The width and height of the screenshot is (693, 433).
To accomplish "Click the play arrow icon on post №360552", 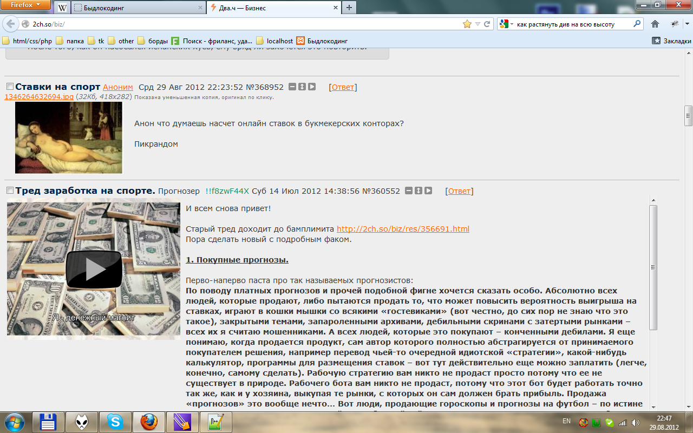I will 428,191.
